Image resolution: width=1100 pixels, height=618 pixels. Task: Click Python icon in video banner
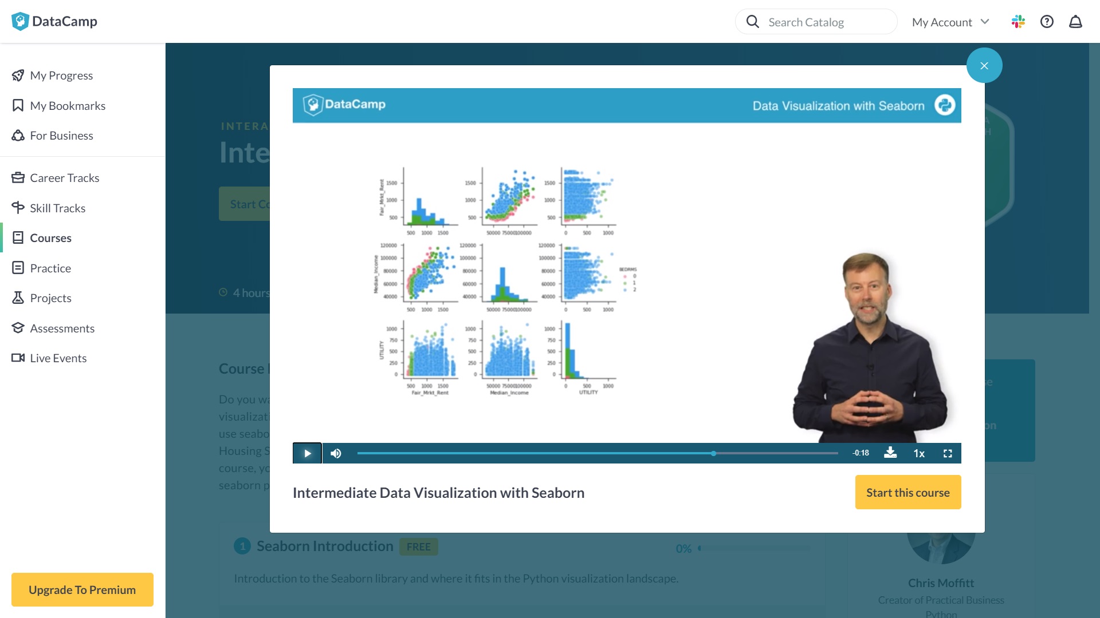[x=945, y=105]
